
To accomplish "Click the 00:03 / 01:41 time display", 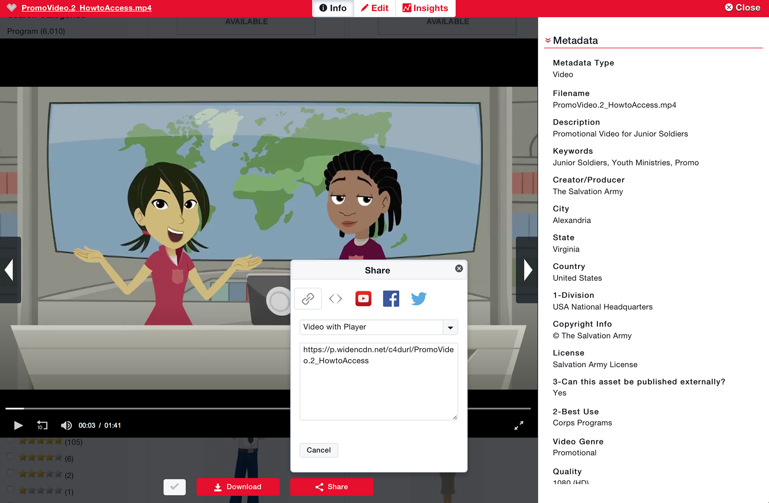I will [x=100, y=425].
